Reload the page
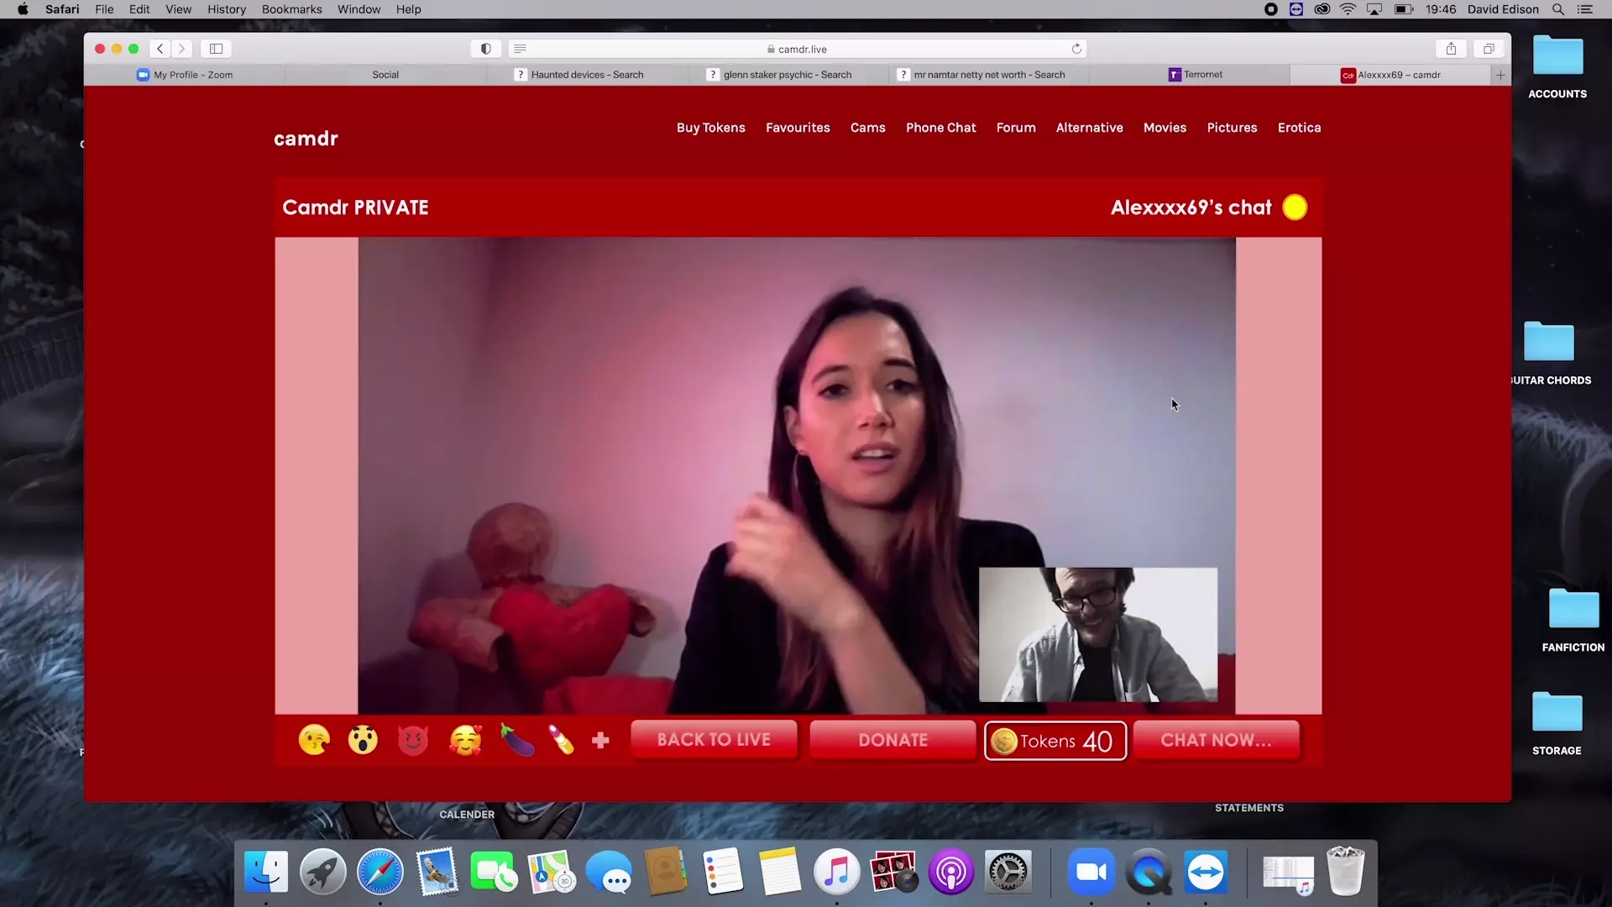The height and width of the screenshot is (907, 1612). click(x=1076, y=49)
